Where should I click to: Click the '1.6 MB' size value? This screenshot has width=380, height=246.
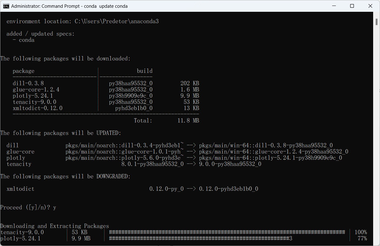pyautogui.click(x=190, y=90)
